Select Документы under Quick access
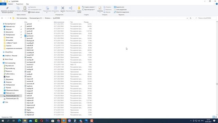The width and height of the screenshot is (218, 123). (x=10, y=32)
